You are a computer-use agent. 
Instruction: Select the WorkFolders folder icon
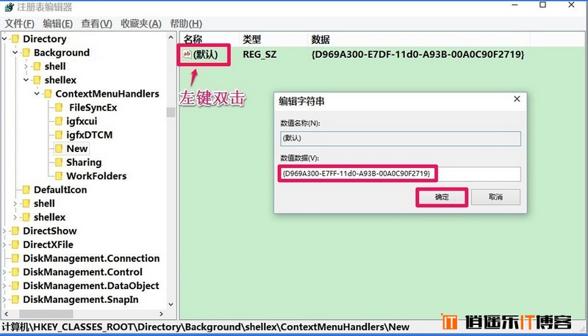(x=59, y=176)
